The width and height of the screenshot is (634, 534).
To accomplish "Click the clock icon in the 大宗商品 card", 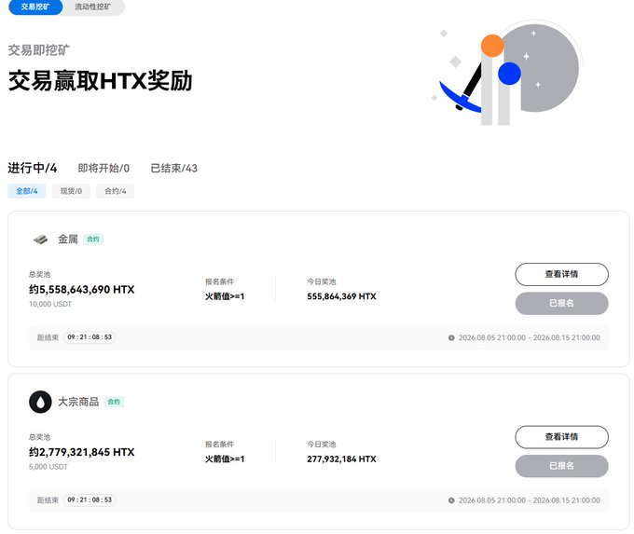I will point(451,500).
